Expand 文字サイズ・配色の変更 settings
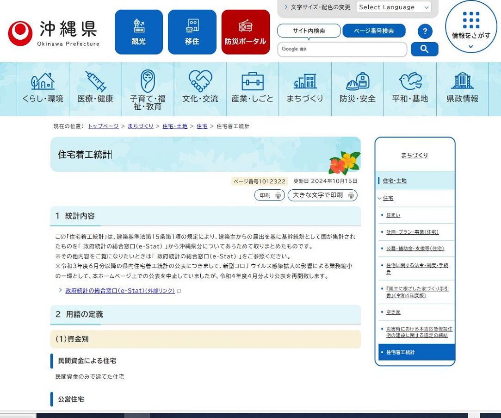The image size is (501, 418). coord(317,7)
